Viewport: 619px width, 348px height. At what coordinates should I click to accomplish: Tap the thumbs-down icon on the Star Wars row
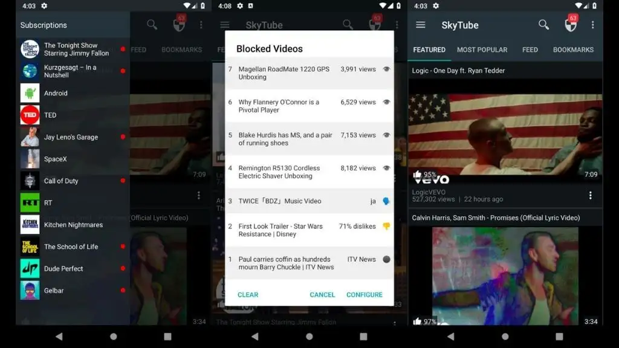[386, 227]
